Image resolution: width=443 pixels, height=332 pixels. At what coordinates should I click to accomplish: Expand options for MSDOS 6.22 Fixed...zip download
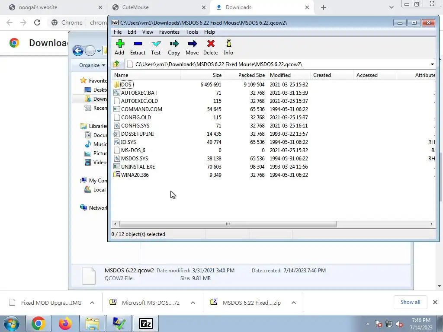pos(294,303)
